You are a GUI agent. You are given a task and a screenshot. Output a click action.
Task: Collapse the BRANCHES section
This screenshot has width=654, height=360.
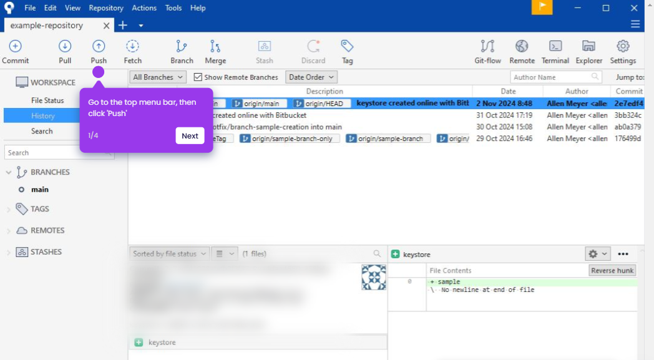click(x=8, y=172)
